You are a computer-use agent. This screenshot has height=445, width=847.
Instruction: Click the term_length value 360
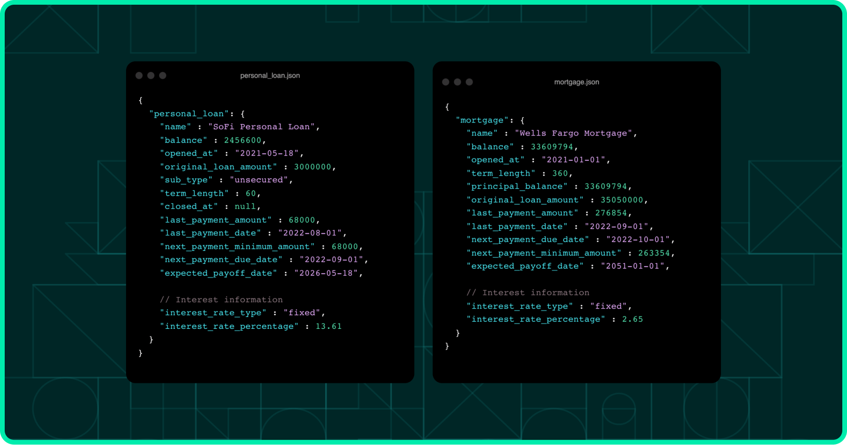[560, 174]
